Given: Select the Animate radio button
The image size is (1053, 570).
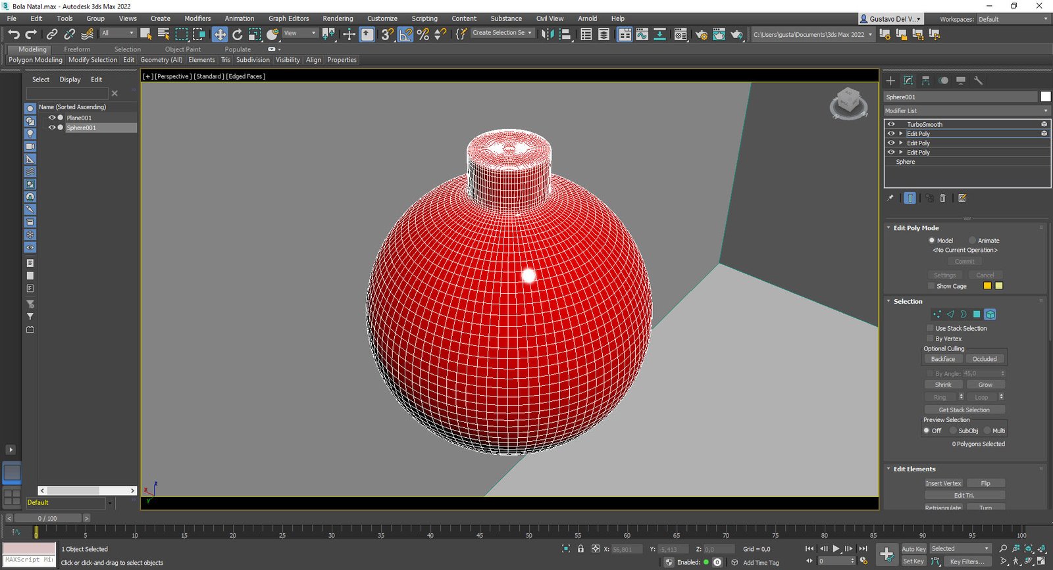Looking at the screenshot, I should pos(972,240).
